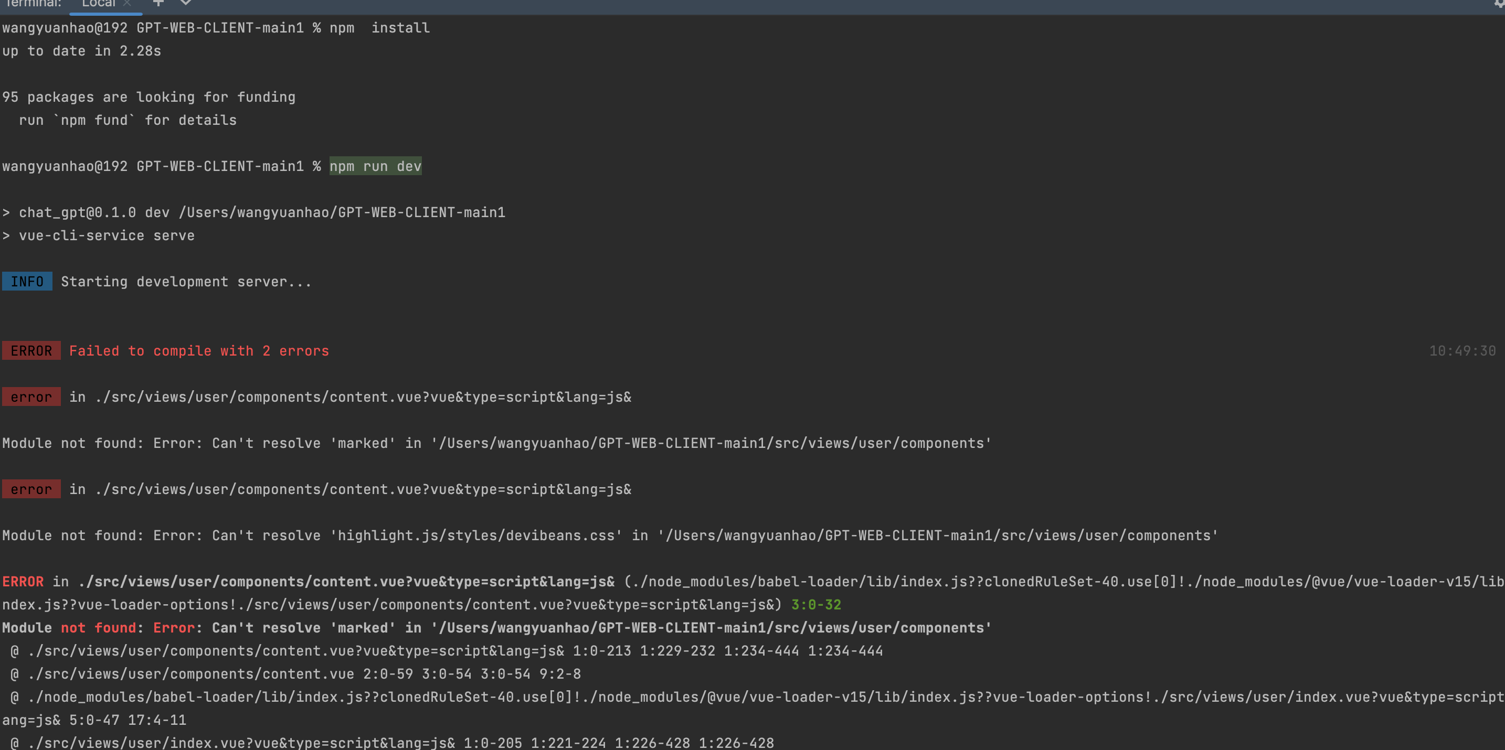Click the 'Failed to compile with 2 errors' text
Viewport: 1505px width, 750px height.
pos(199,351)
